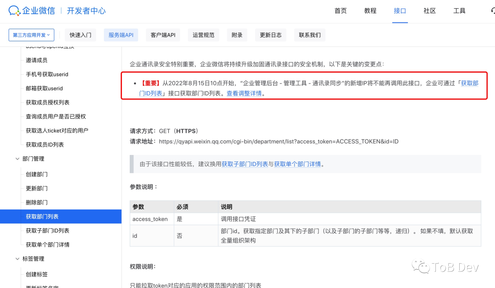Open the 第三方应用开发 dropdown

point(31,34)
